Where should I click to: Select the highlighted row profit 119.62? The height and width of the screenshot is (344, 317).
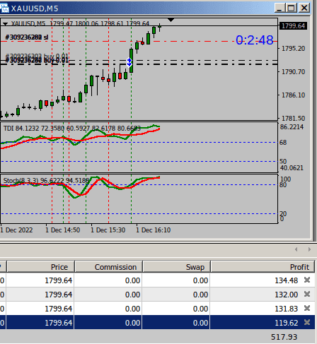pyautogui.click(x=287, y=323)
